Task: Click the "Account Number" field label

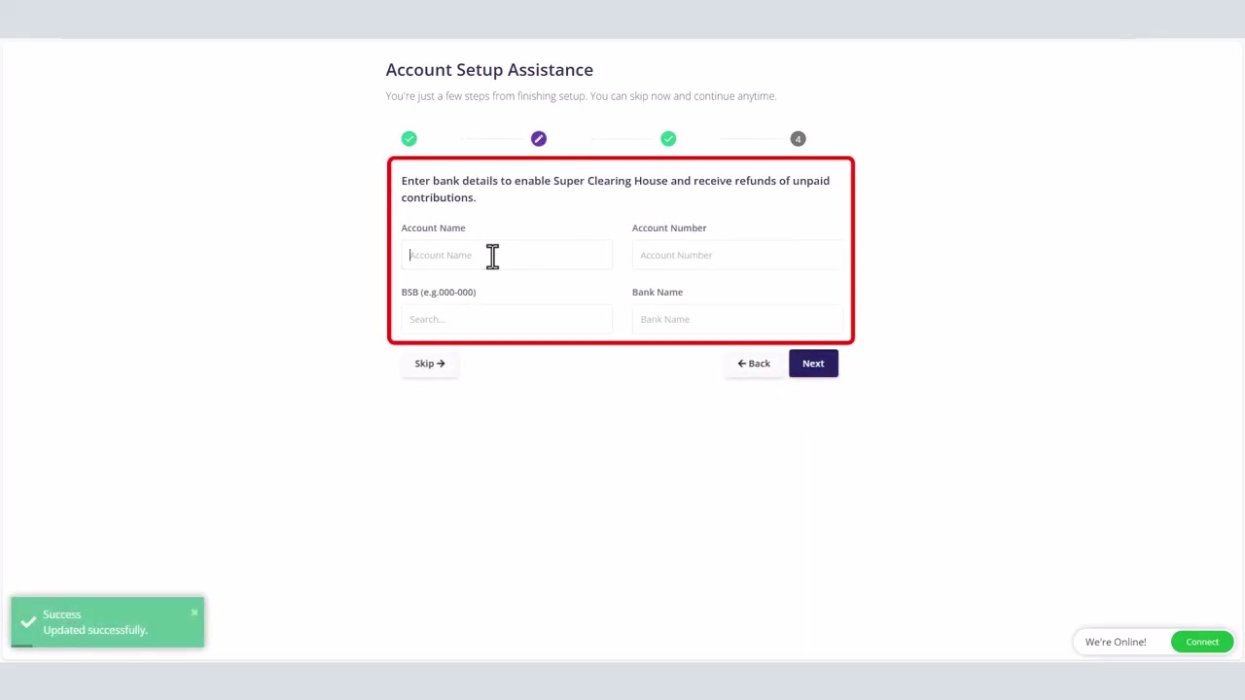Action: (669, 227)
